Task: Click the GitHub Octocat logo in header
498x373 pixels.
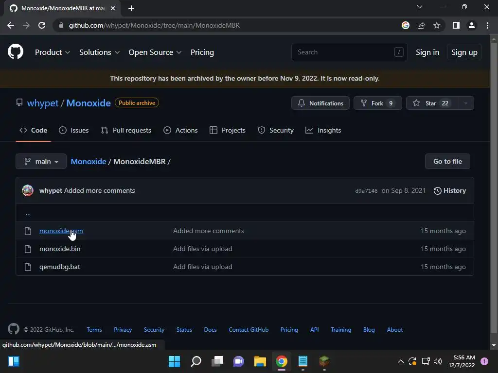Action: 16,51
